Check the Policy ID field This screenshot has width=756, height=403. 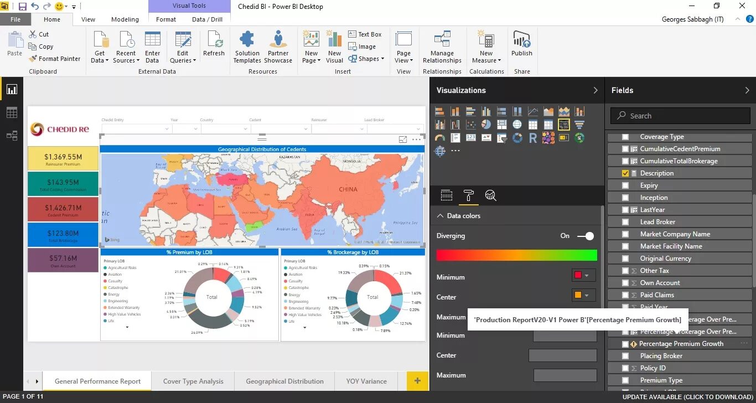pyautogui.click(x=625, y=368)
